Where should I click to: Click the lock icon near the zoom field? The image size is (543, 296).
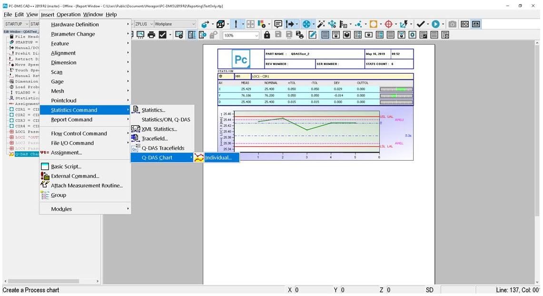268,35
